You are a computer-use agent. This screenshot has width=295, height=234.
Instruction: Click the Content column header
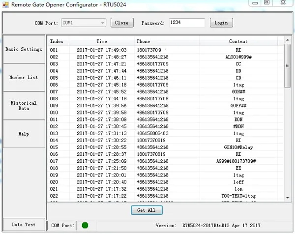pos(238,41)
